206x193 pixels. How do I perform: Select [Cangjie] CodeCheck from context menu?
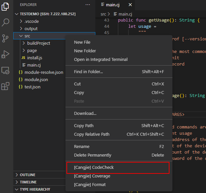pyautogui.click(x=94, y=168)
